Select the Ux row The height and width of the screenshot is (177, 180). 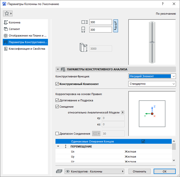113,152
